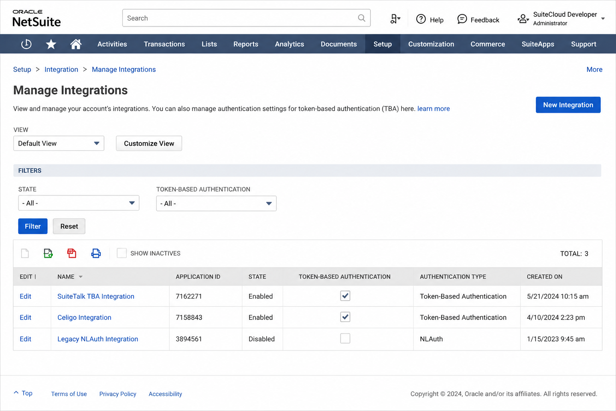Viewport: 616px width, 411px height.
Task: Click the Accessibility footer link
Action: point(165,394)
